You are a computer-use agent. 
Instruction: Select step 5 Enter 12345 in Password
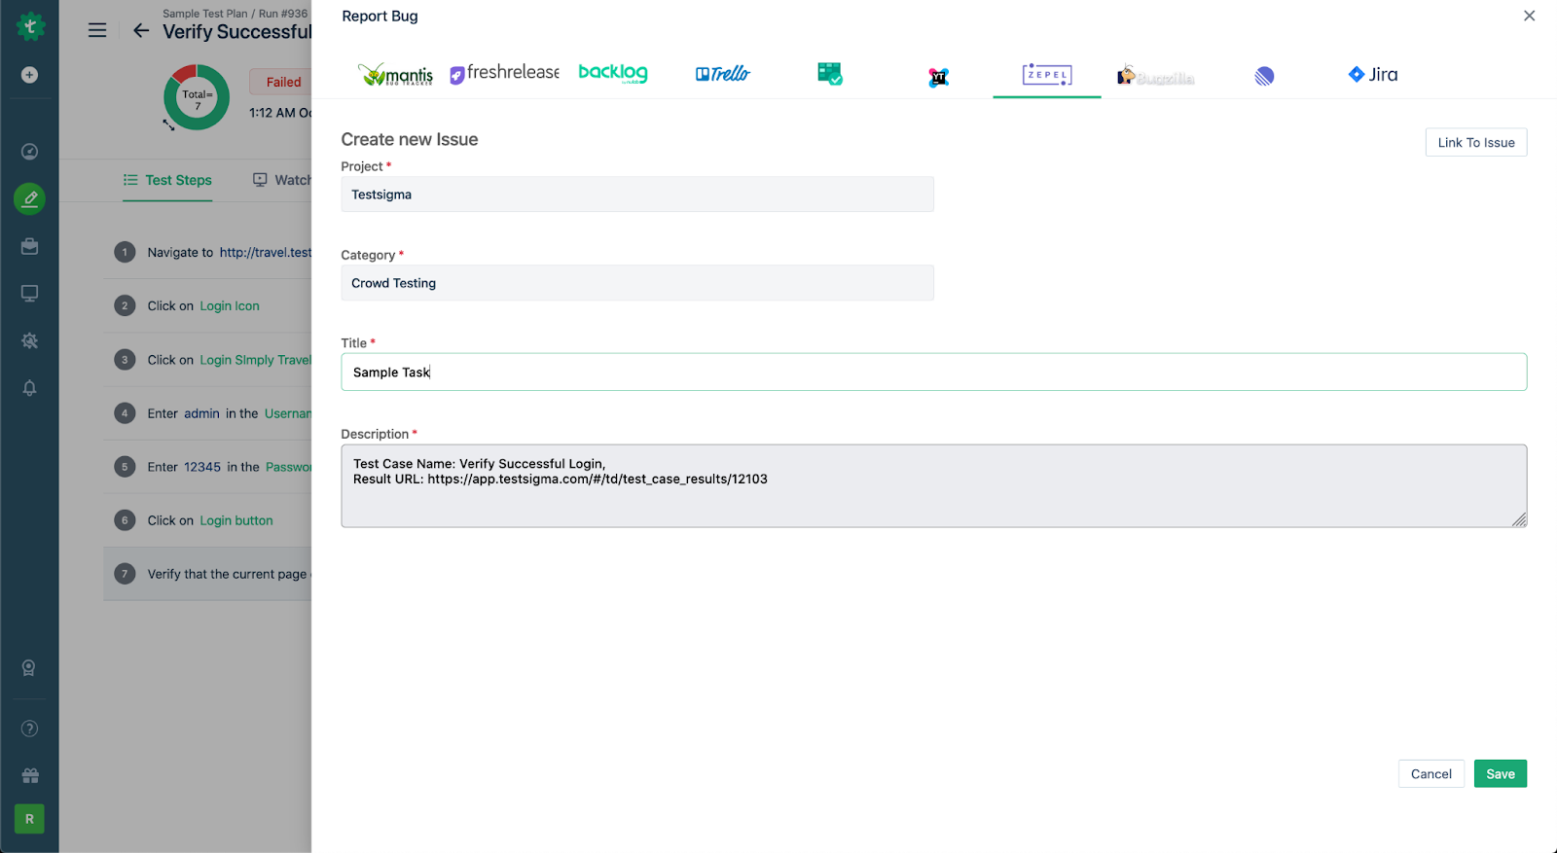point(207,467)
